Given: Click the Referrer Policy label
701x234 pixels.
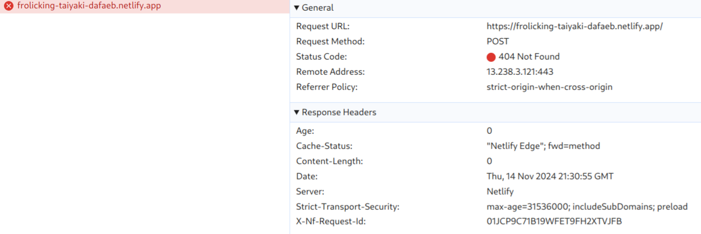Looking at the screenshot, I should coord(327,87).
